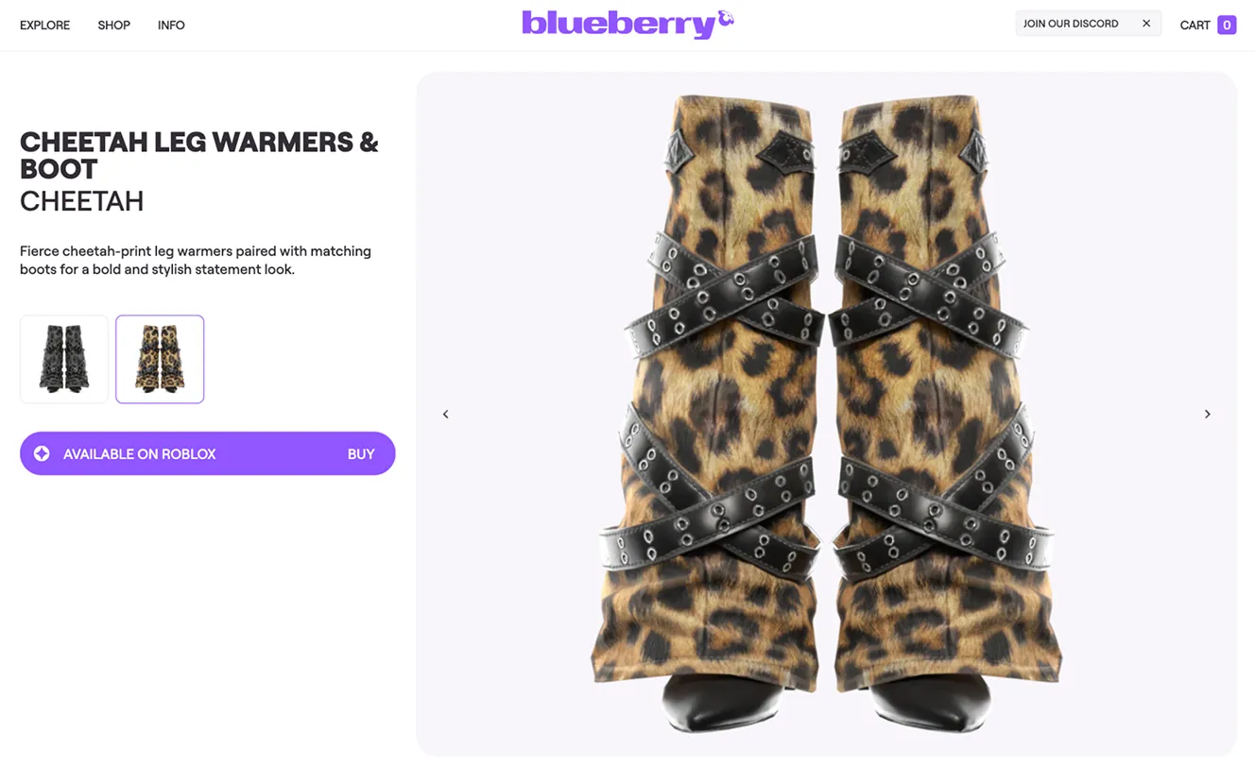
Task: Click the blueberry logo
Action: tap(627, 24)
